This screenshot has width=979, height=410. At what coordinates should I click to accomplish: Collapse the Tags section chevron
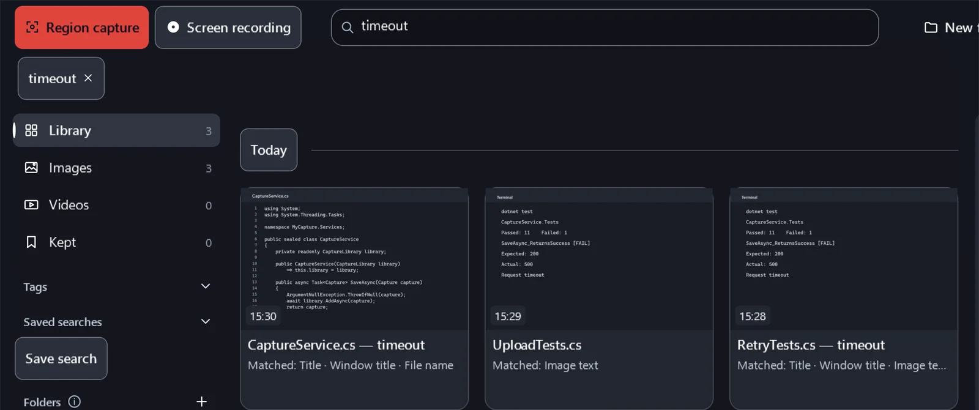click(x=206, y=286)
